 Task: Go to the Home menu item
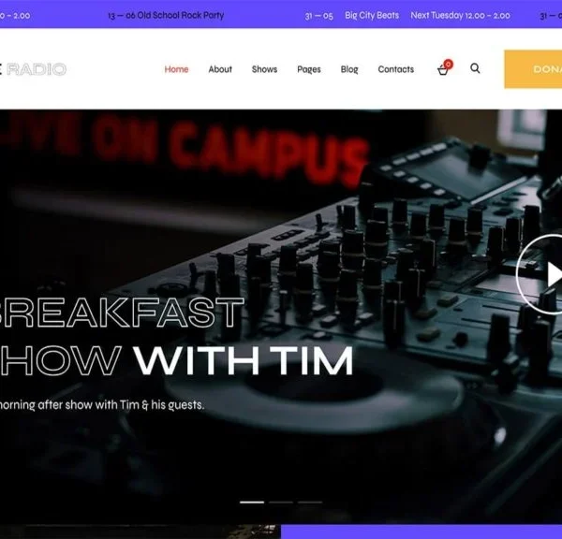pos(176,69)
